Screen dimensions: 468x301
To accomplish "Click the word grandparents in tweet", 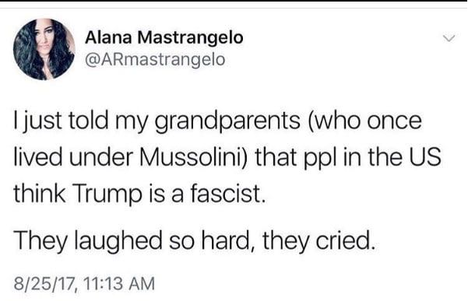I will [x=227, y=121].
